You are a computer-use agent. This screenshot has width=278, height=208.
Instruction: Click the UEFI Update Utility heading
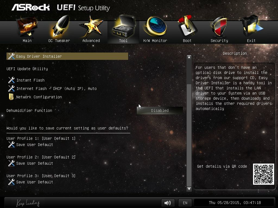point(27,69)
